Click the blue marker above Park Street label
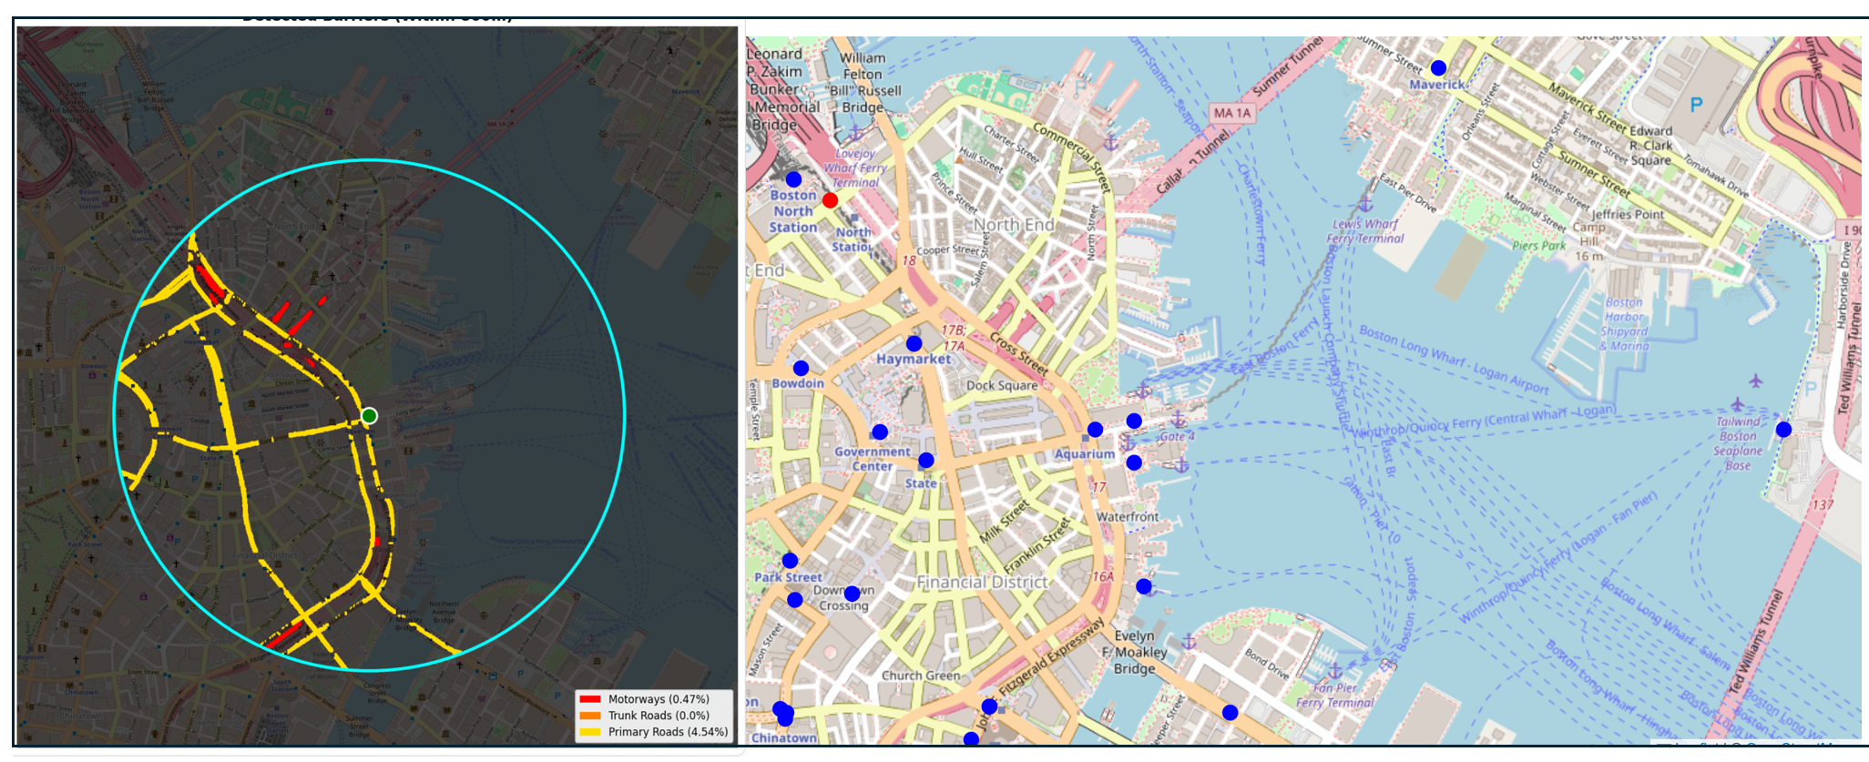The height and width of the screenshot is (762, 1869). coord(790,561)
